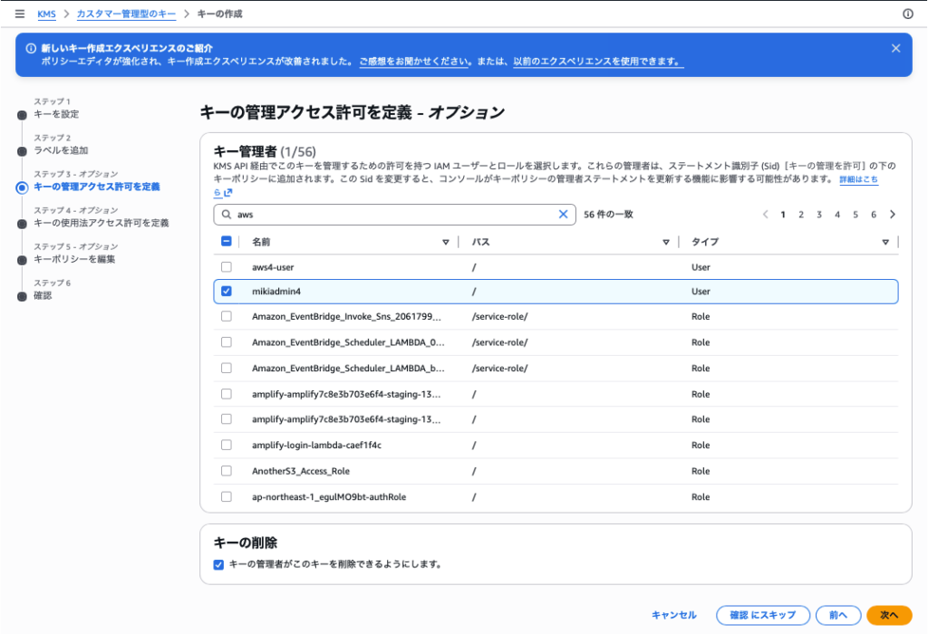The width and height of the screenshot is (928, 634).
Task: Open step 6 確認
Action: point(43,295)
